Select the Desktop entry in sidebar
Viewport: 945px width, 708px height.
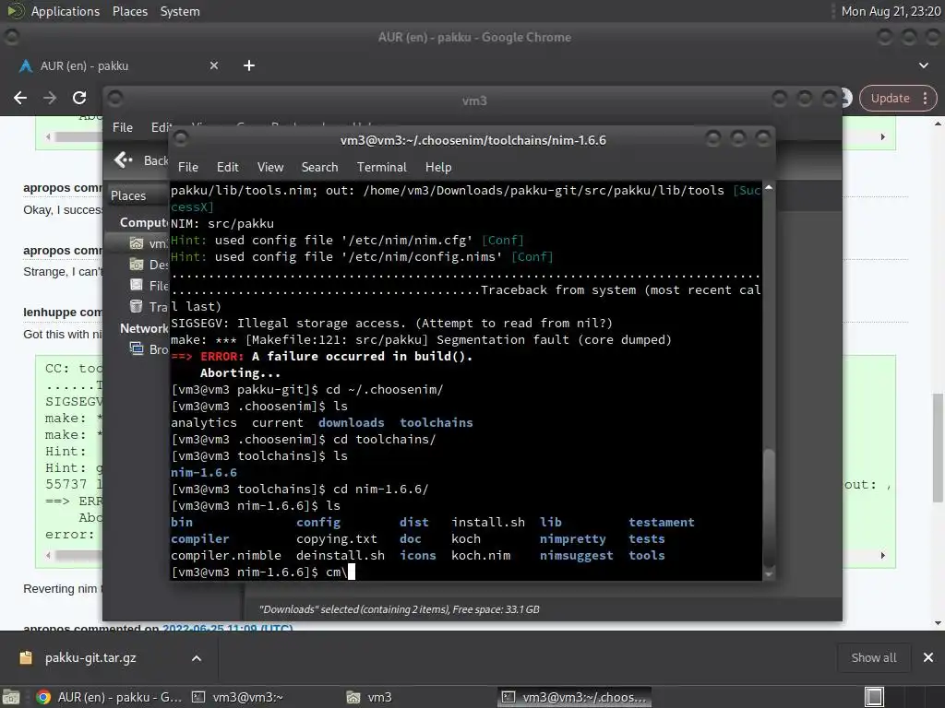pyautogui.click(x=149, y=265)
